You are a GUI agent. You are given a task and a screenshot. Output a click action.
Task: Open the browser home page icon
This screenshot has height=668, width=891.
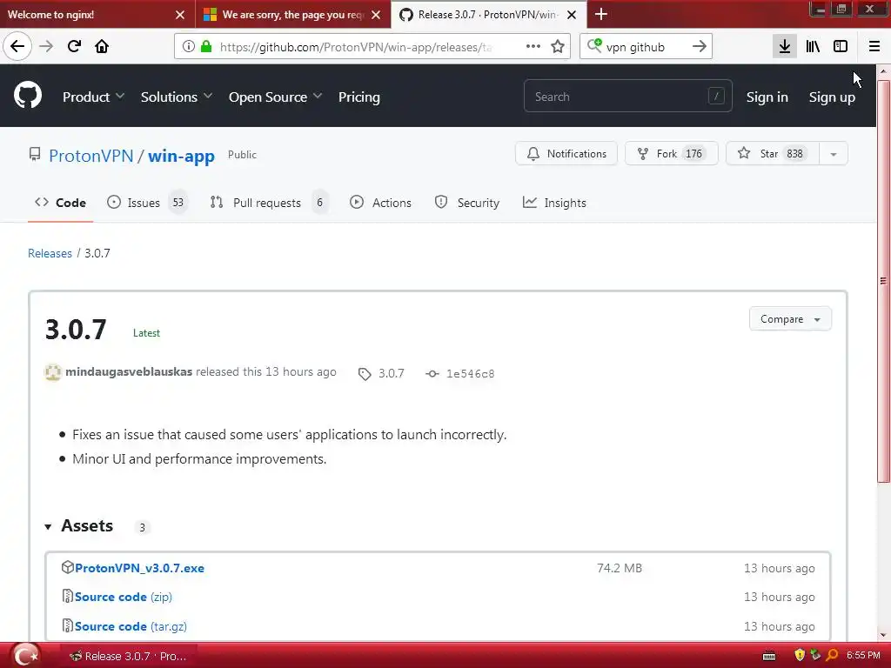coord(102,47)
